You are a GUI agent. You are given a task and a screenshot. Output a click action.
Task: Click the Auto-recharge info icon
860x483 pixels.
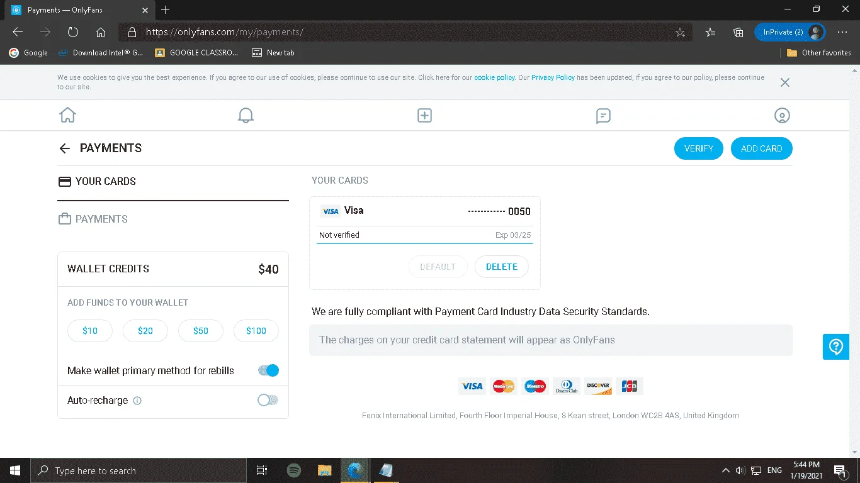[x=137, y=401]
